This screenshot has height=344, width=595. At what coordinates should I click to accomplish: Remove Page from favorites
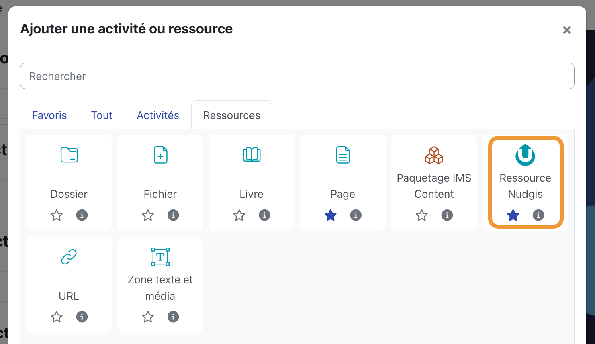[330, 215]
